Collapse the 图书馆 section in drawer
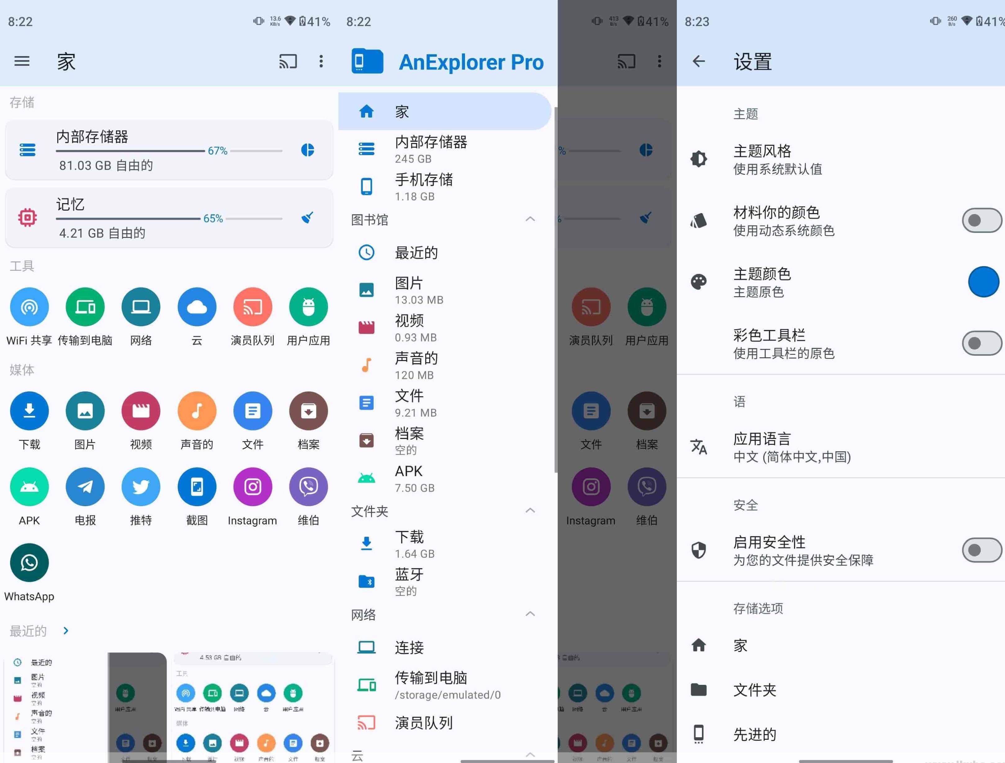1005x763 pixels. [x=530, y=220]
